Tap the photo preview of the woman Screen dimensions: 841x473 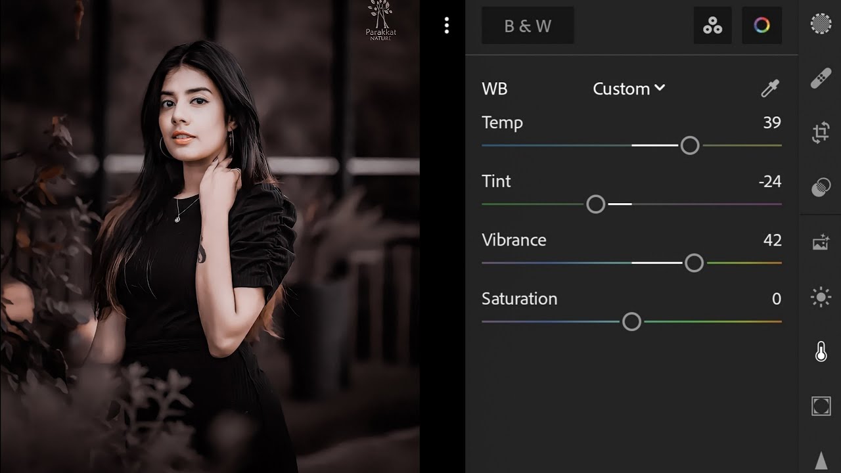pos(210,236)
